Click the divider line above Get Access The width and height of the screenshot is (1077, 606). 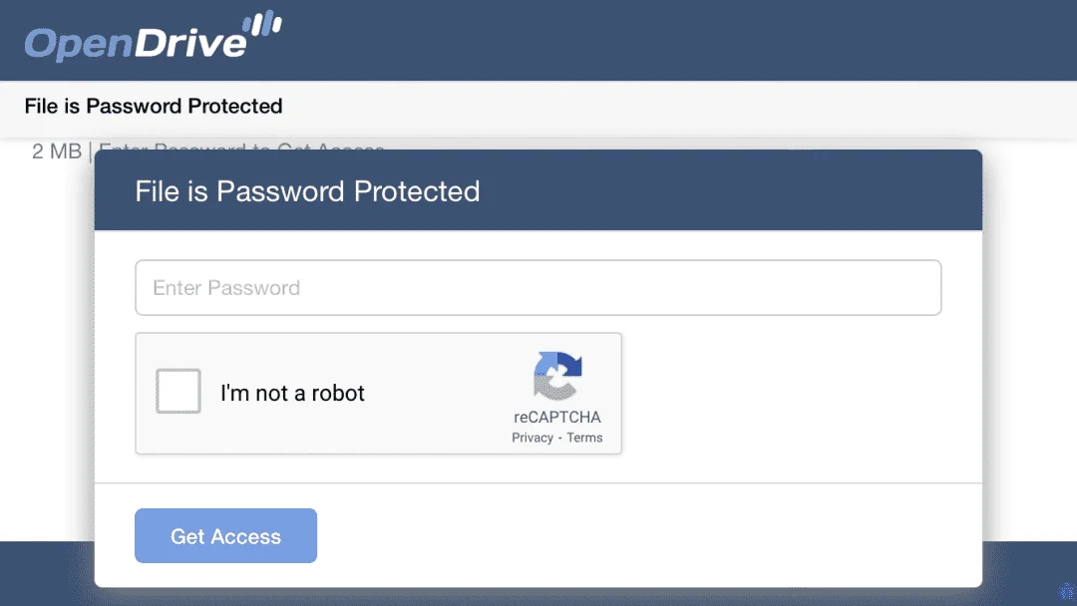tap(538, 483)
